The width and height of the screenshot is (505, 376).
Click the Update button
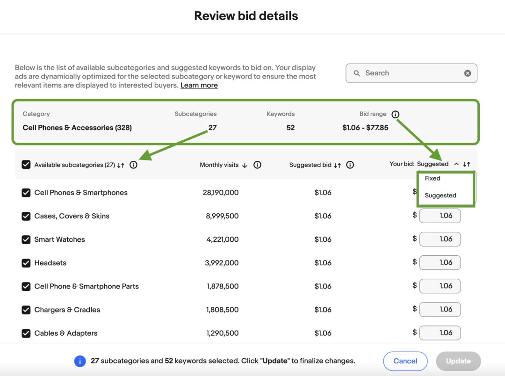click(x=458, y=361)
